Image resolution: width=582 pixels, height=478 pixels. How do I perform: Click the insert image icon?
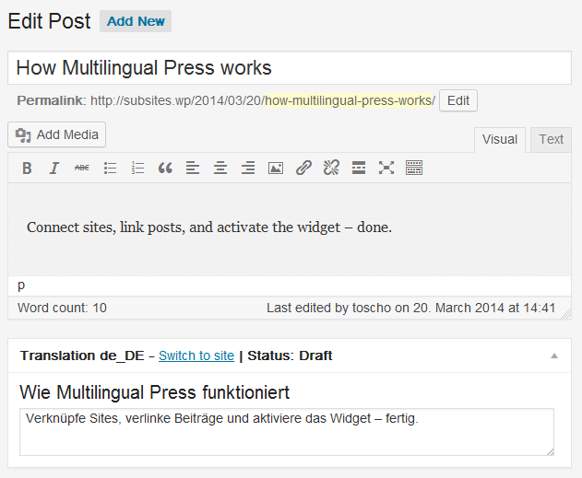276,168
